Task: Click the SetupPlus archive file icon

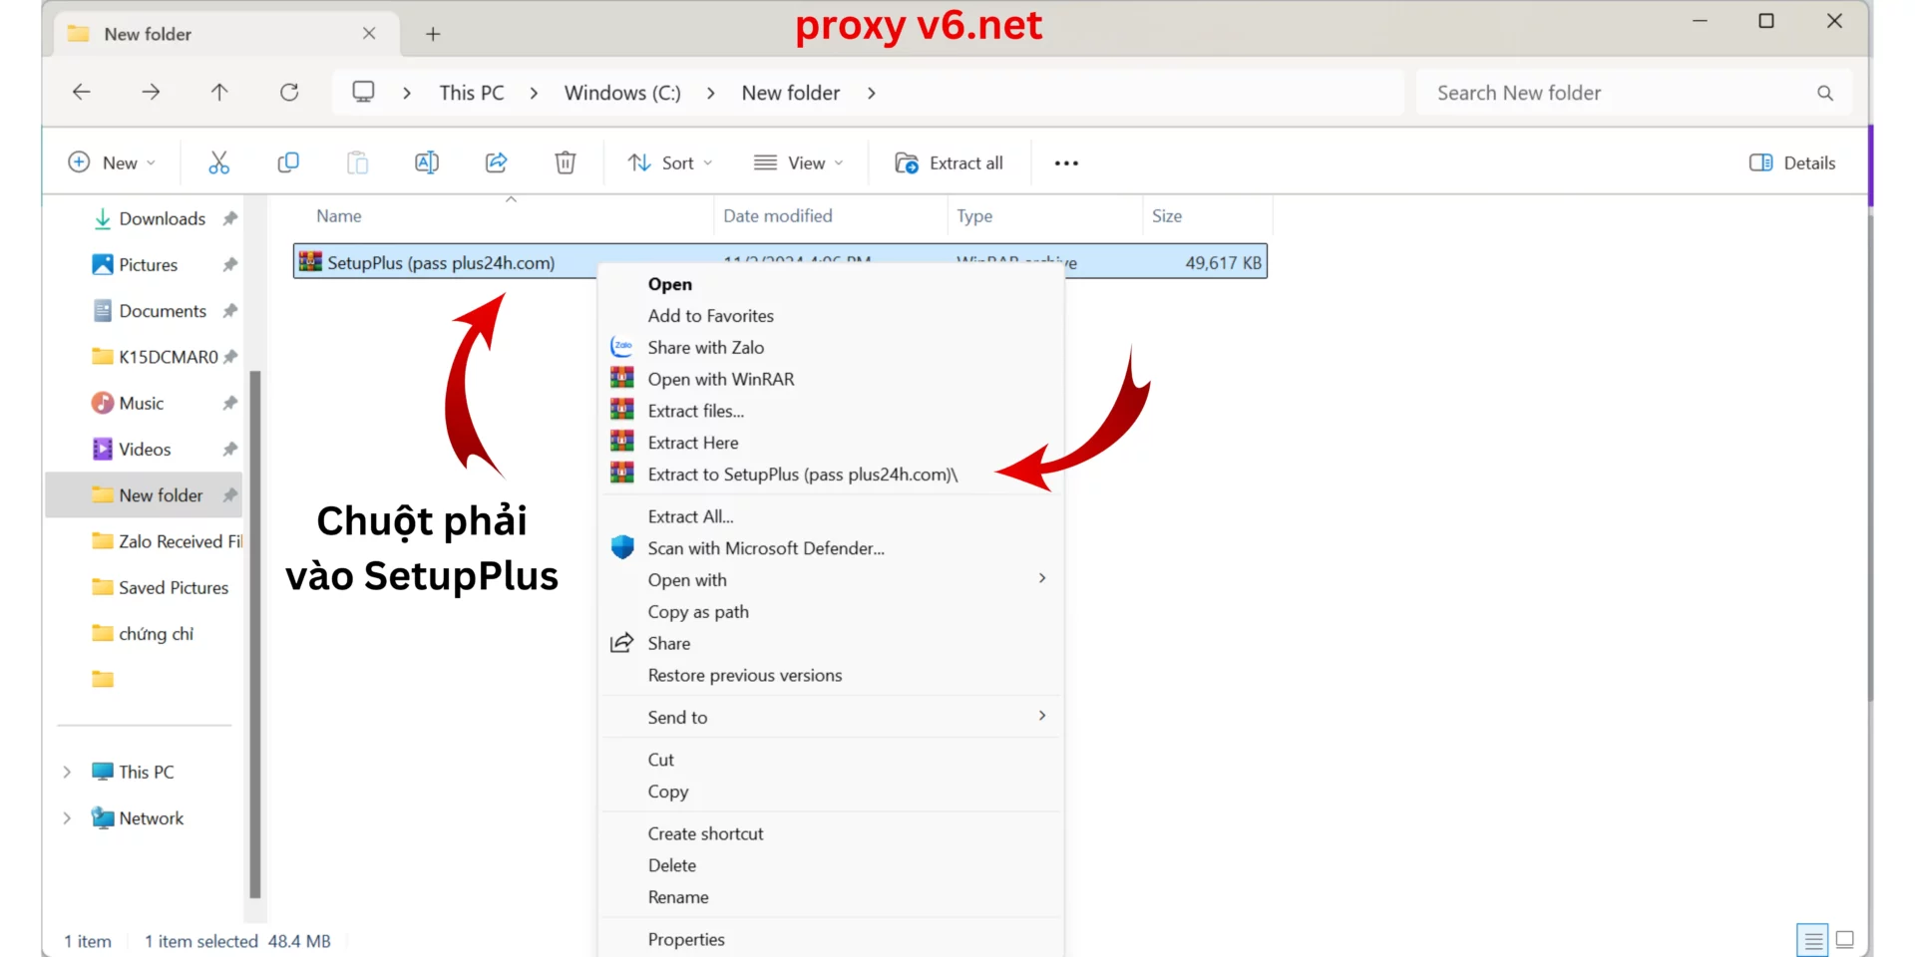Action: click(x=310, y=261)
